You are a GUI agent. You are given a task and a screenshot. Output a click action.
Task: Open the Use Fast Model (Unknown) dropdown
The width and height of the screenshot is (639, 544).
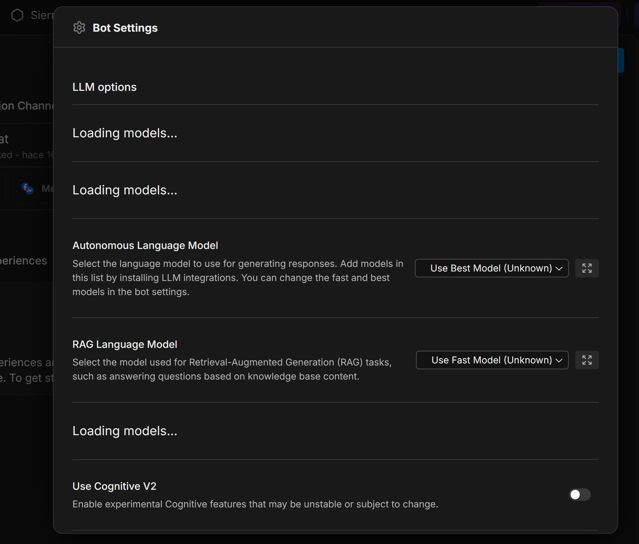(492, 360)
